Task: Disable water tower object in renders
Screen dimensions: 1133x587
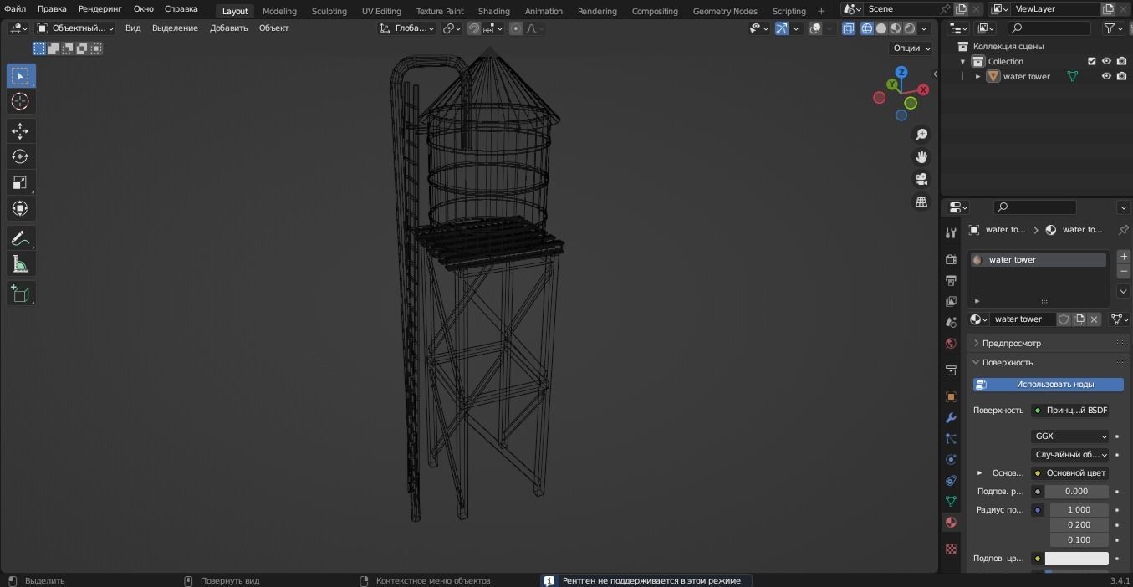Action: [1121, 76]
